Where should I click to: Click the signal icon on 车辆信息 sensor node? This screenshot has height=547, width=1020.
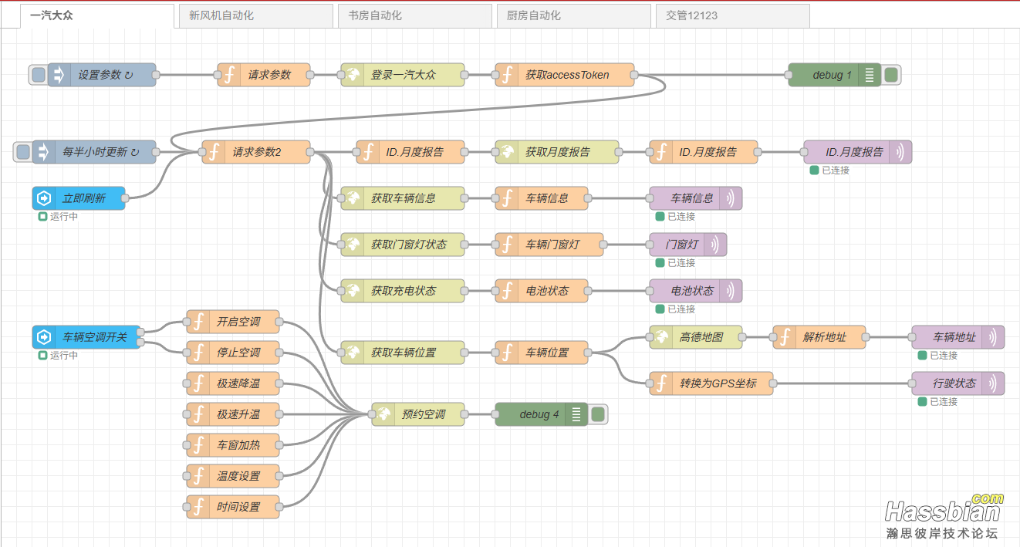point(730,198)
